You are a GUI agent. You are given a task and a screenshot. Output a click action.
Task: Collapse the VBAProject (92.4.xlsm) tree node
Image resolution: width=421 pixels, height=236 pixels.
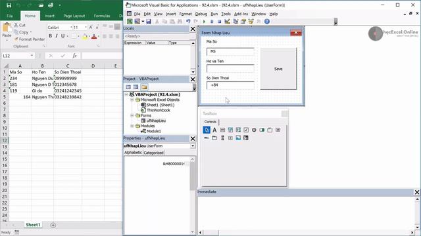point(126,94)
